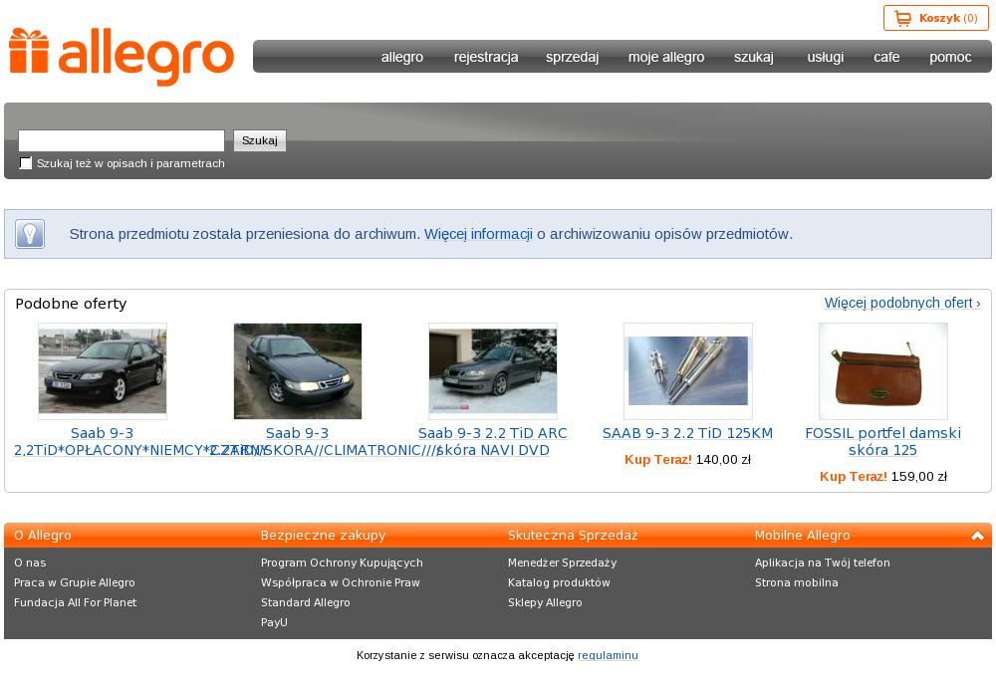Open Program Ochrony Kupujących link
Viewport: 996px width, 675px height.
tap(342, 562)
